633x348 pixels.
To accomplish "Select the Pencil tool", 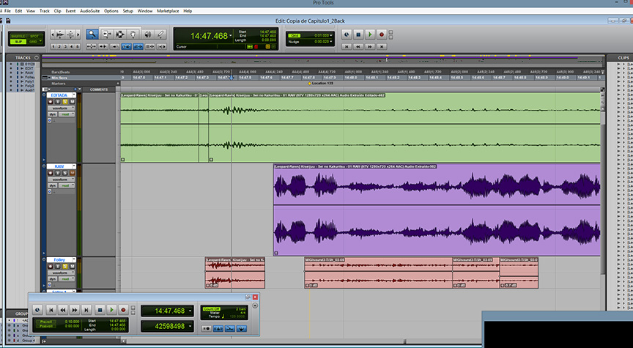I will [160, 34].
